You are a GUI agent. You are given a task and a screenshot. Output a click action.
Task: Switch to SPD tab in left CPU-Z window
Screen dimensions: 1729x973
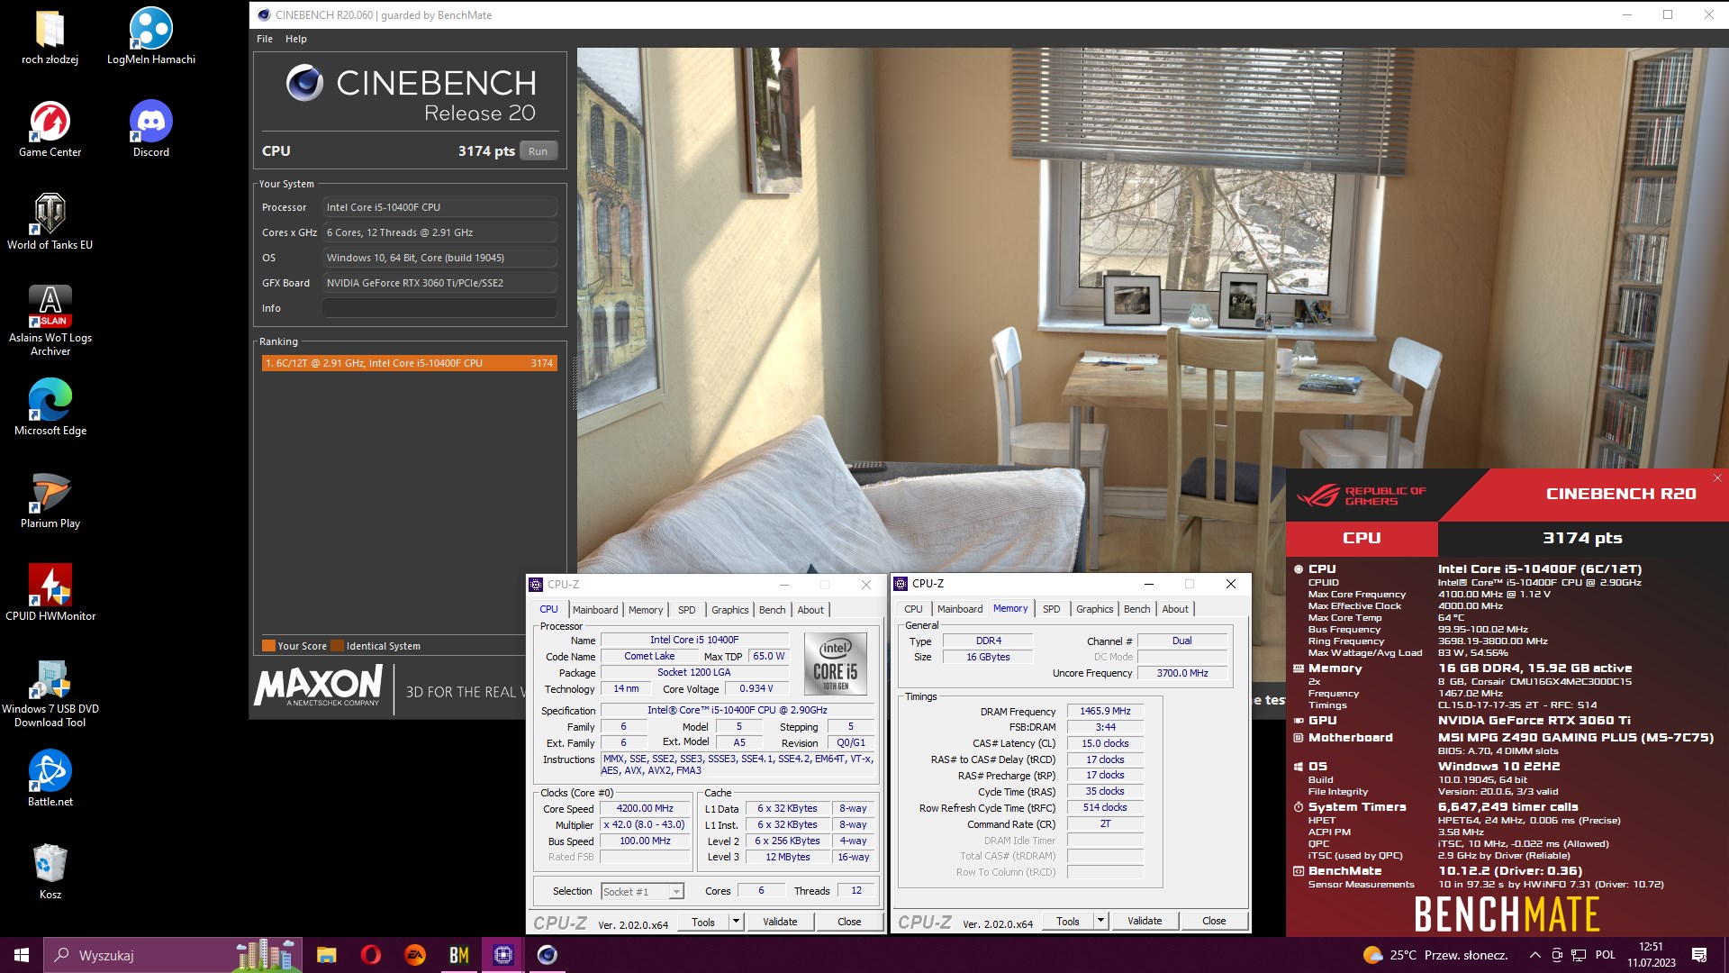(687, 610)
